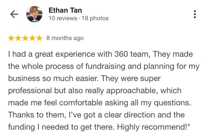Click 'Thanks to them' sentence start

point(37,115)
